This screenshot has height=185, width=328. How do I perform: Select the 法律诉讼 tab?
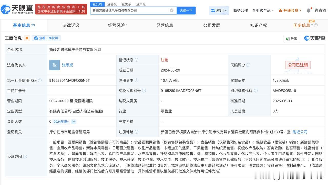(x=71, y=25)
